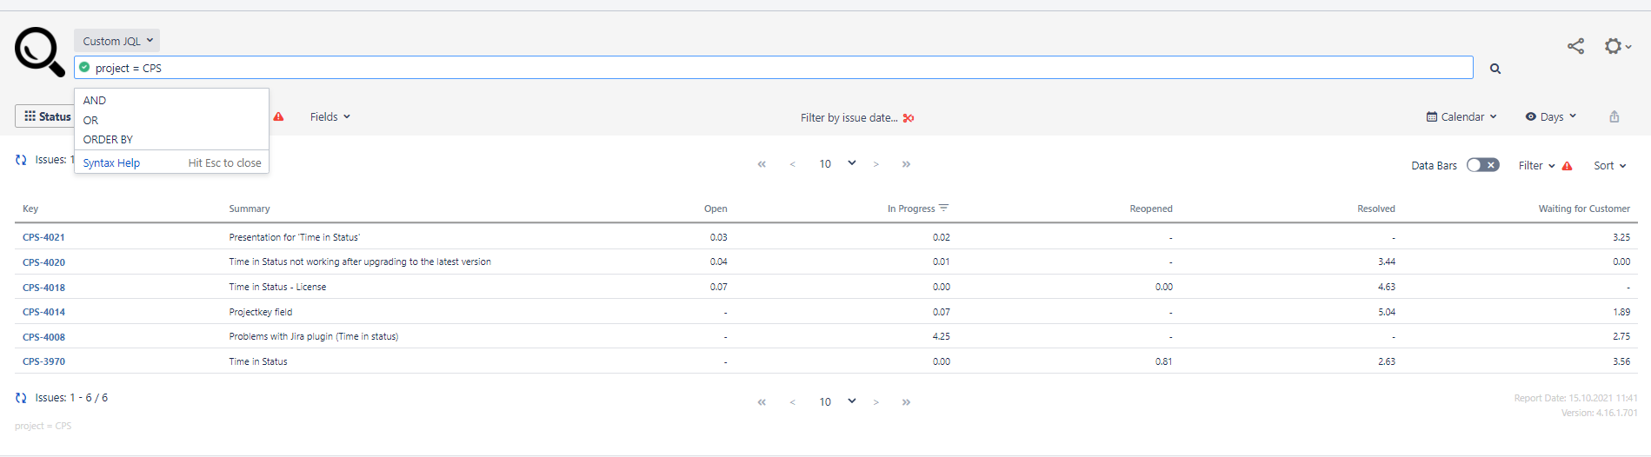This screenshot has width=1651, height=457.
Task: Expand the Custom JQL dropdown
Action: [x=117, y=41]
